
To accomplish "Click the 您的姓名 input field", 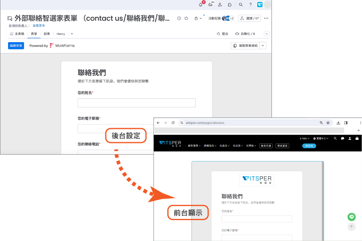I will tap(136, 103).
